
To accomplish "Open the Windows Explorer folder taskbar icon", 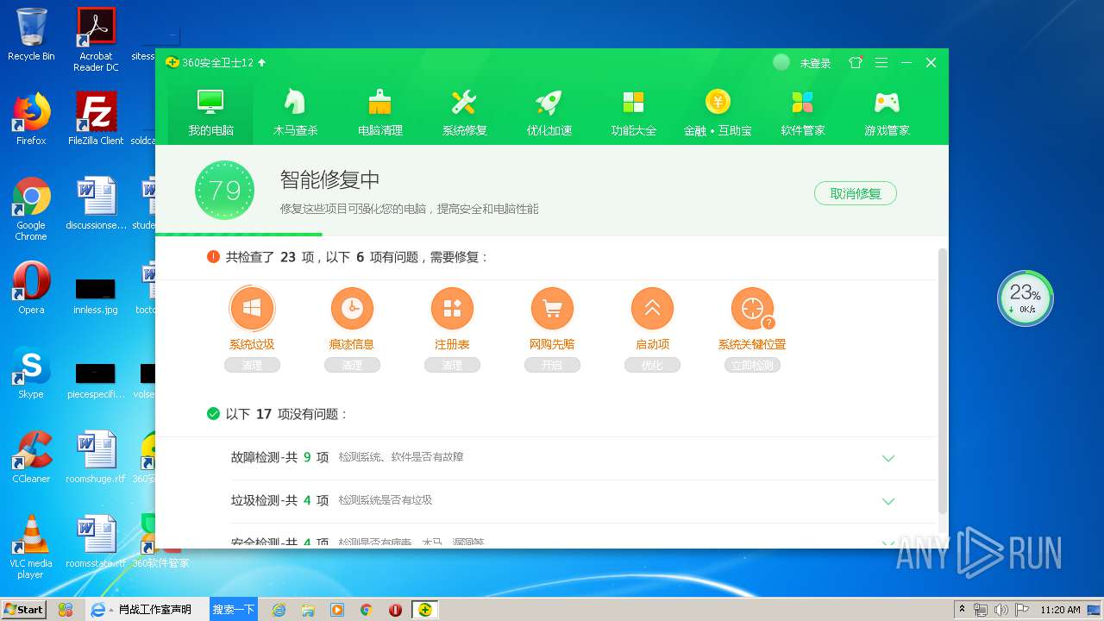I will [x=308, y=610].
